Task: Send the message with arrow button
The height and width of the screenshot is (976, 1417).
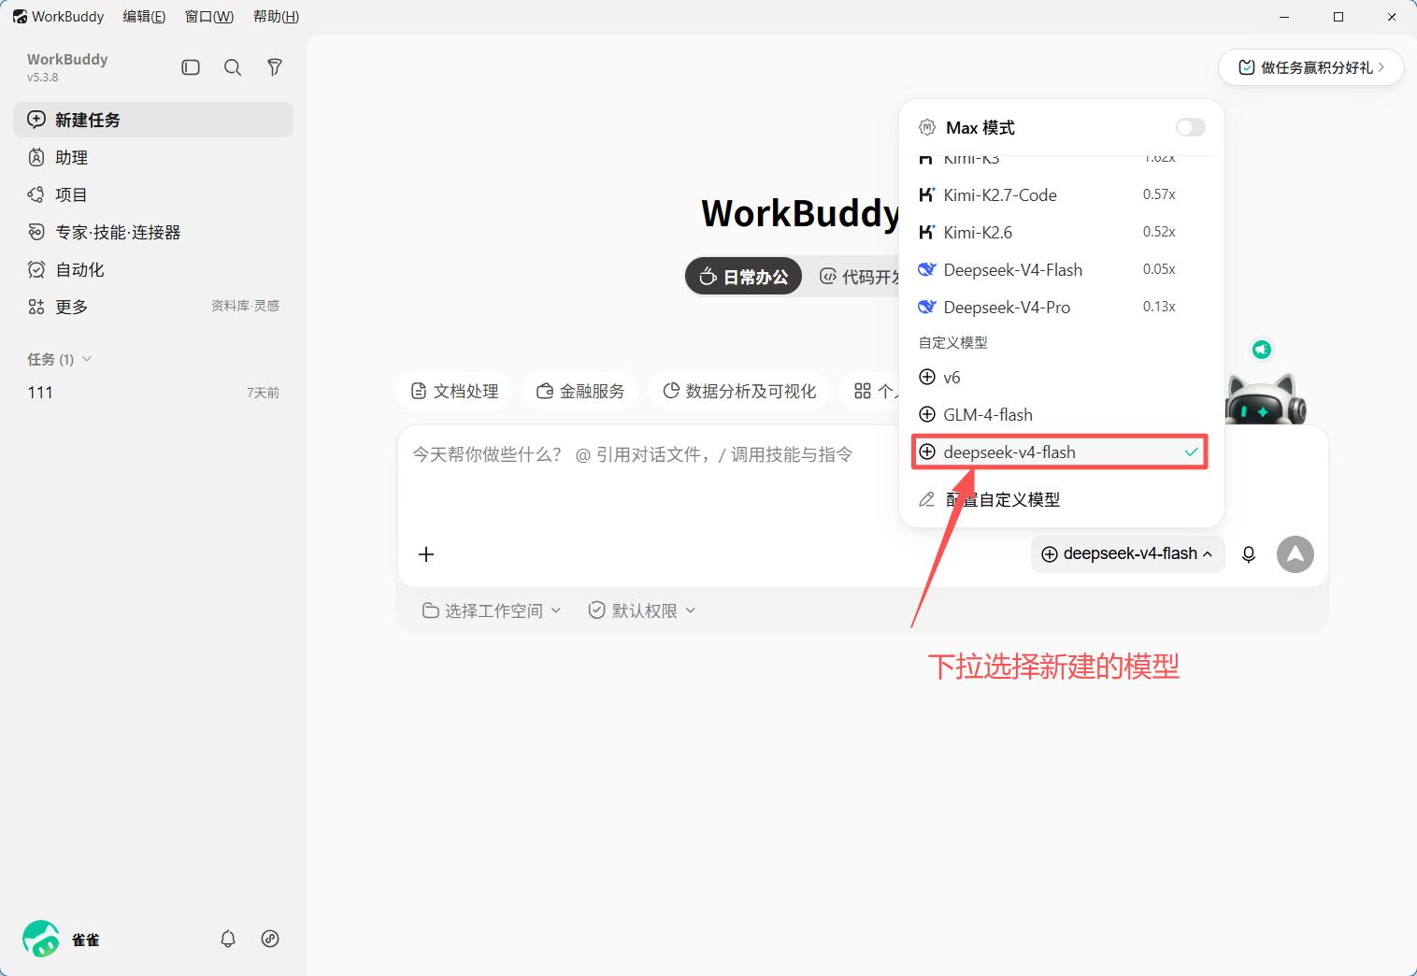Action: [x=1295, y=554]
